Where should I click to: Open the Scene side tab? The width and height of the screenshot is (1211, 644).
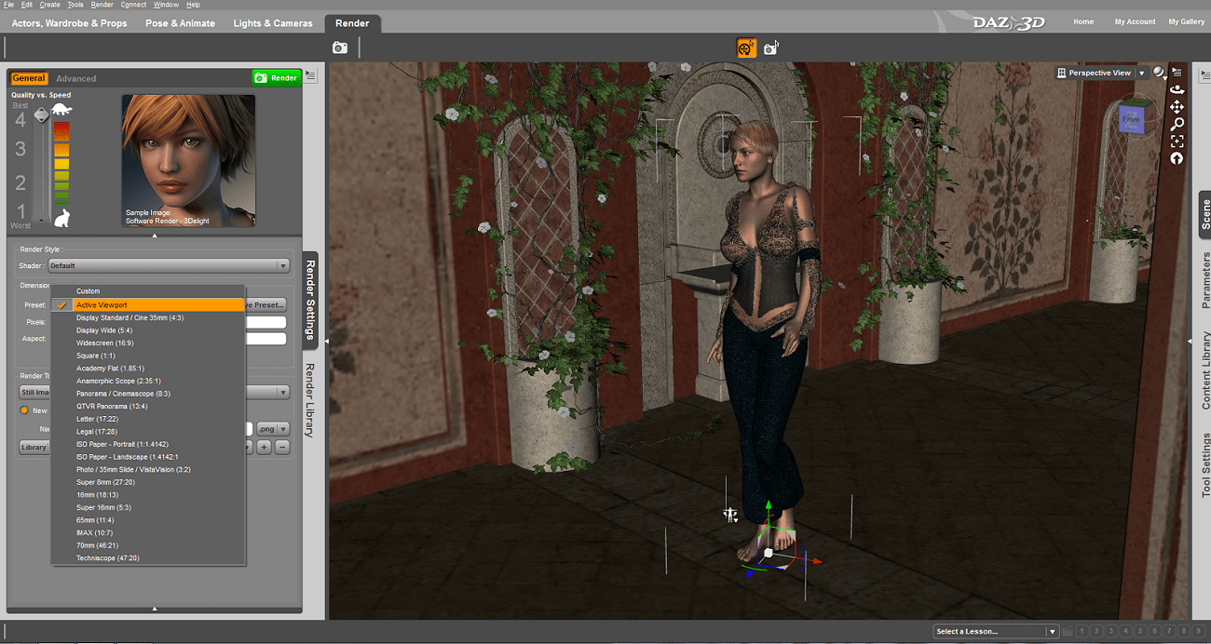pyautogui.click(x=1204, y=214)
